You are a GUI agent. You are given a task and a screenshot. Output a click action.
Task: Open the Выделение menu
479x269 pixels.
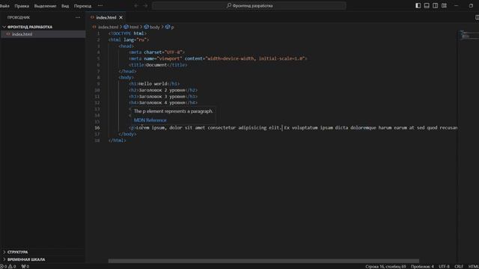click(x=45, y=6)
